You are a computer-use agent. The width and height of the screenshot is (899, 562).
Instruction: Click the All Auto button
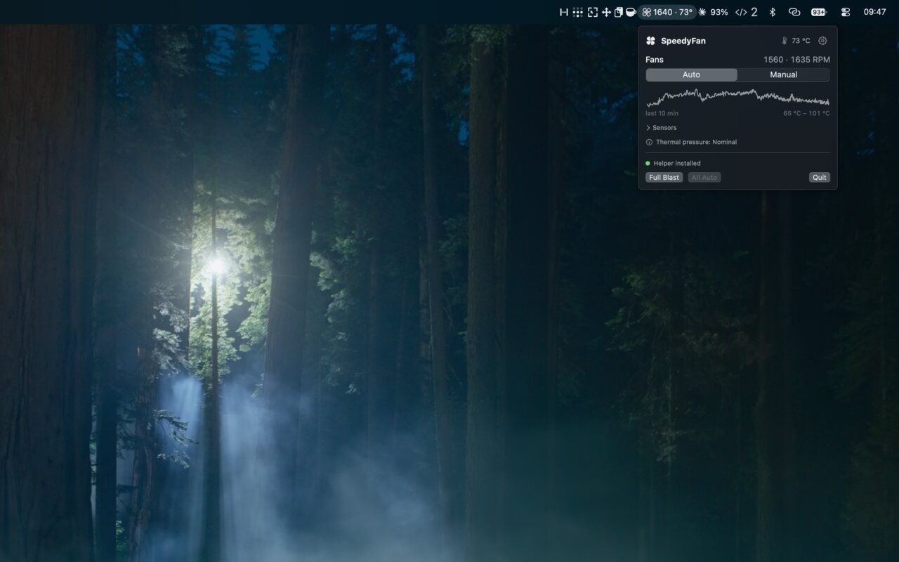coord(704,178)
